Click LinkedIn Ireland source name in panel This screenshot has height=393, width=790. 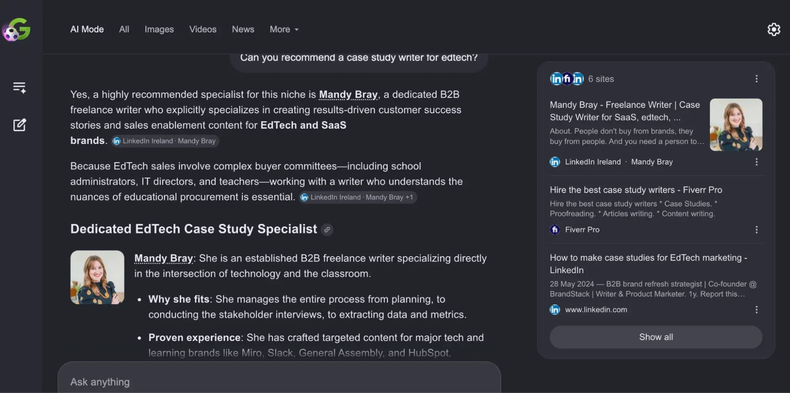point(593,162)
